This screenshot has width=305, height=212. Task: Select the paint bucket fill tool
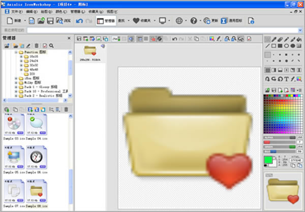[299, 40]
